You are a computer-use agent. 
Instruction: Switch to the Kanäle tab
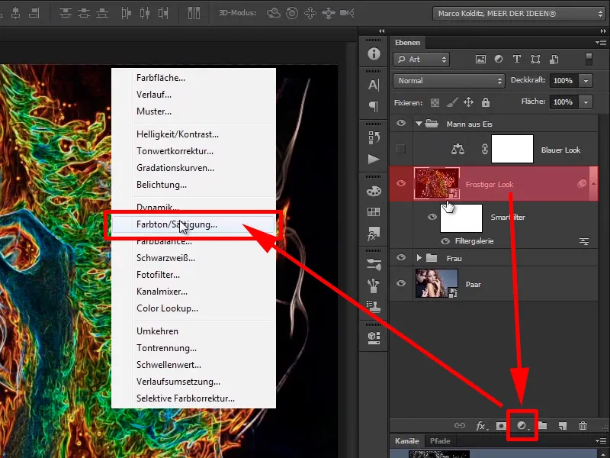point(407,441)
